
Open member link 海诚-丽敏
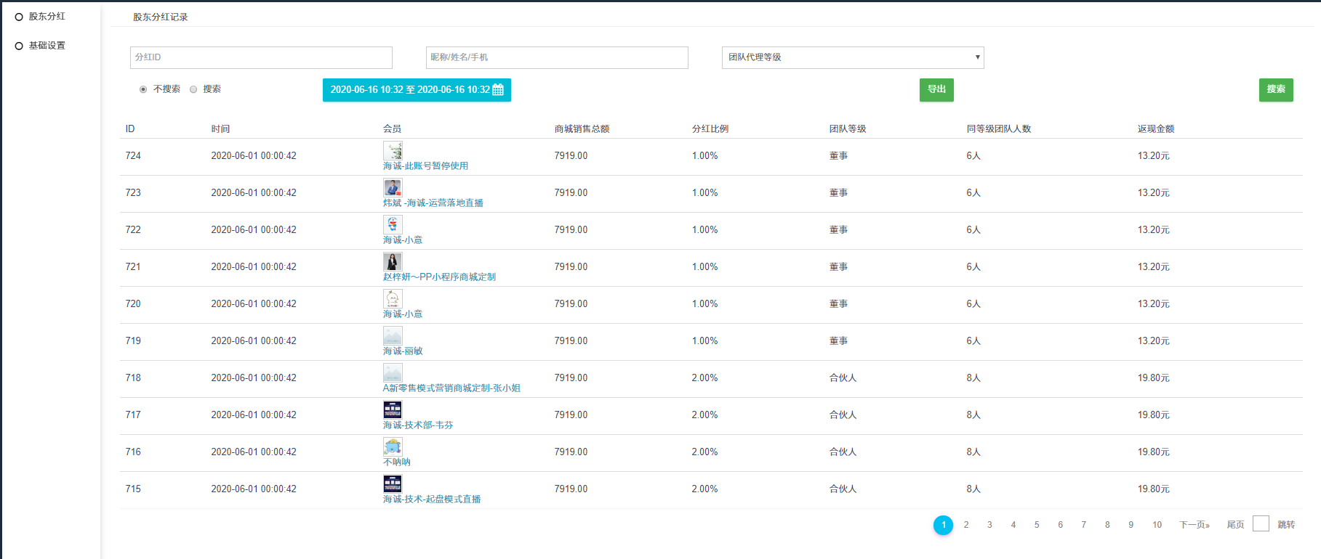coord(403,351)
